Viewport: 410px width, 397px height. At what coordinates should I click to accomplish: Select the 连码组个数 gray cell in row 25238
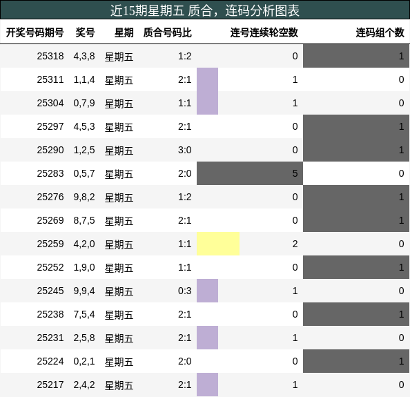coord(356,314)
